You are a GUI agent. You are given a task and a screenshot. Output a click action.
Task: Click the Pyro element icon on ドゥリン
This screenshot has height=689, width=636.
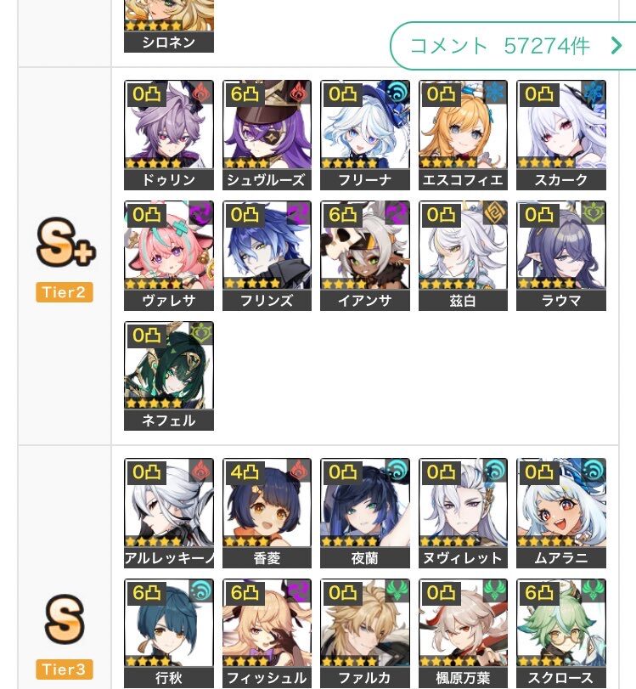point(201,92)
